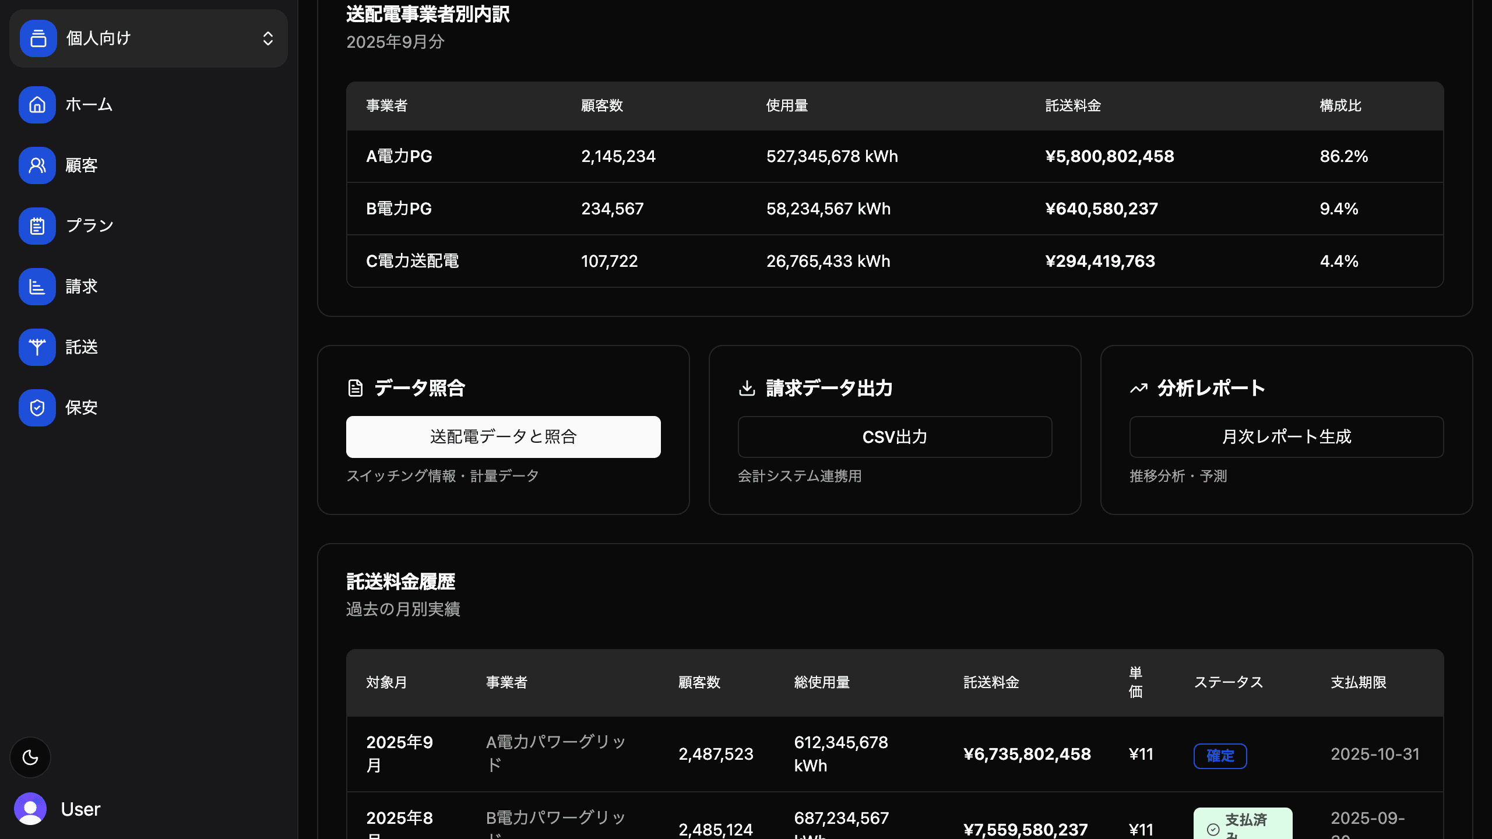Click 送配電データと照合 button
This screenshot has width=1492, height=839.
coord(503,437)
